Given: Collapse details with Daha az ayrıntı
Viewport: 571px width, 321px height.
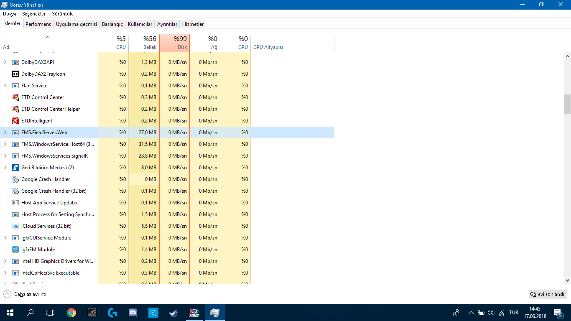Looking at the screenshot, I should [25, 294].
